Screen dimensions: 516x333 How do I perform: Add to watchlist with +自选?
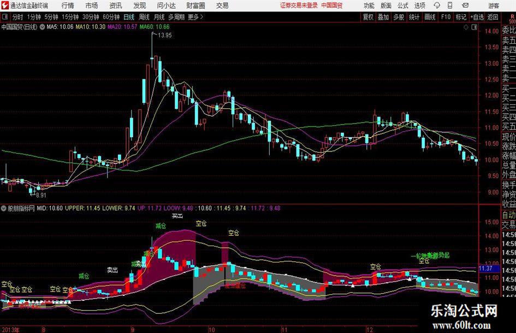pyautogui.click(x=477, y=17)
